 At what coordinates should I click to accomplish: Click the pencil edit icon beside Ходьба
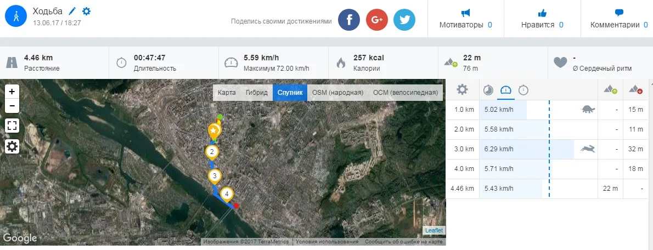pos(72,12)
